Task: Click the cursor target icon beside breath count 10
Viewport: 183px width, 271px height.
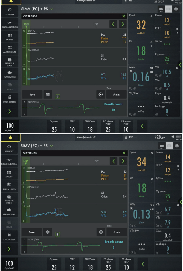Action: (101, 94)
